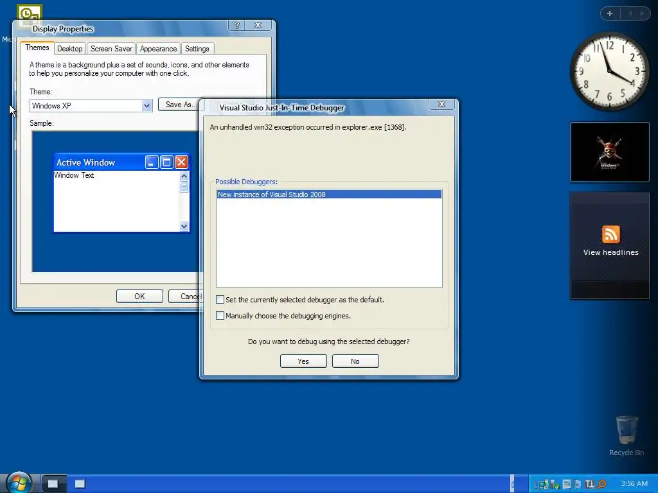658x493 pixels.
Task: Enable set selected debugger as default
Action: 220,299
